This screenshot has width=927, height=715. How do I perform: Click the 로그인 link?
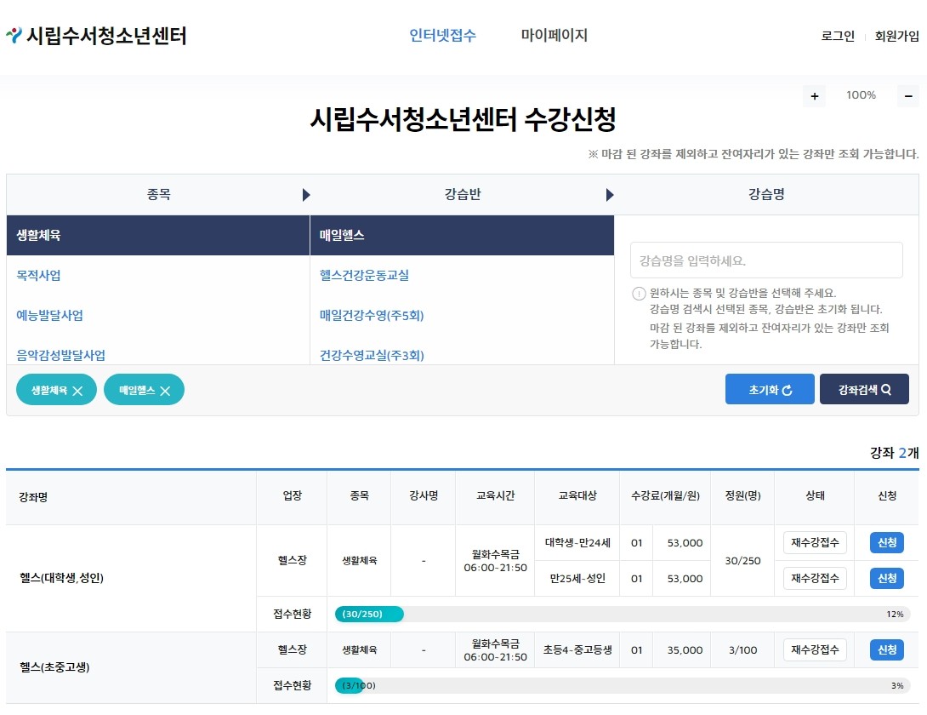(837, 37)
